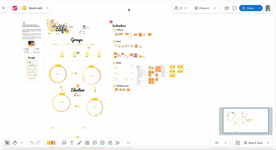
Task: Open the AI sparkle assistant tool
Action: tap(118, 143)
